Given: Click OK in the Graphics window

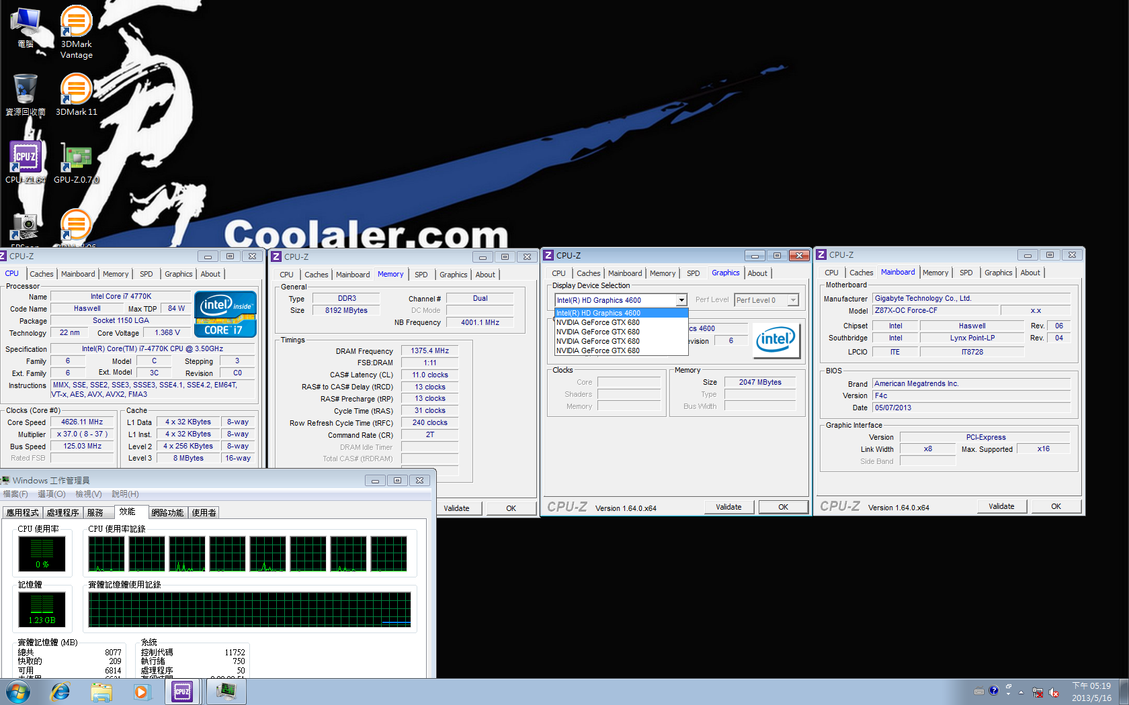Looking at the screenshot, I should (783, 507).
